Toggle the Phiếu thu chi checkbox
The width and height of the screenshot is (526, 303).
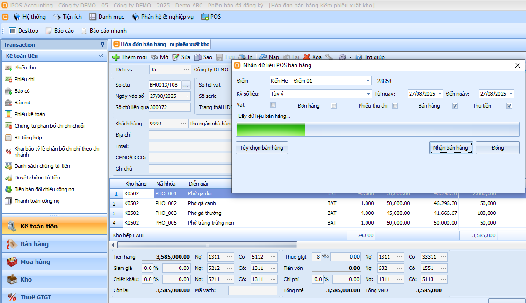[395, 106]
